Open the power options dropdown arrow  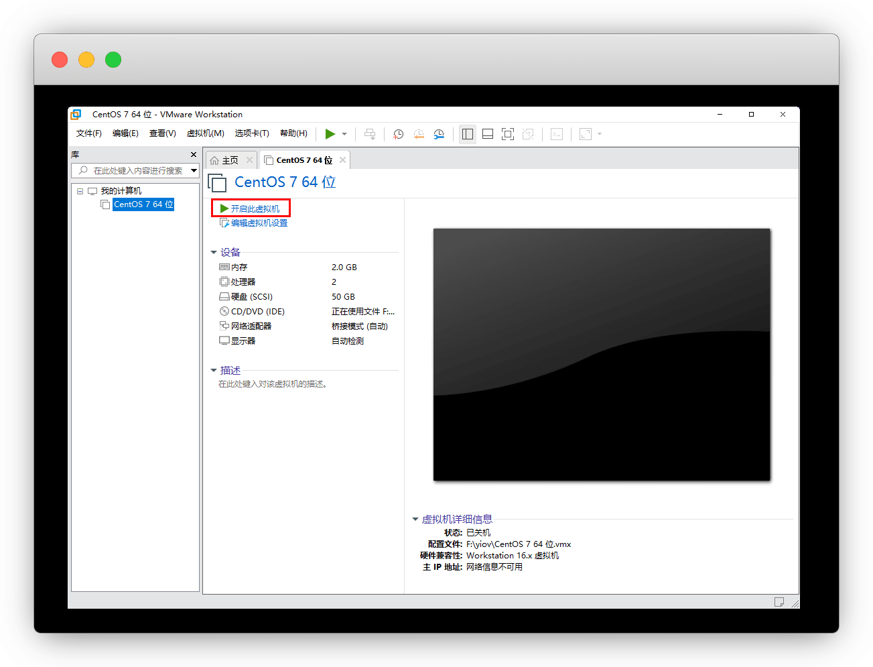point(344,134)
